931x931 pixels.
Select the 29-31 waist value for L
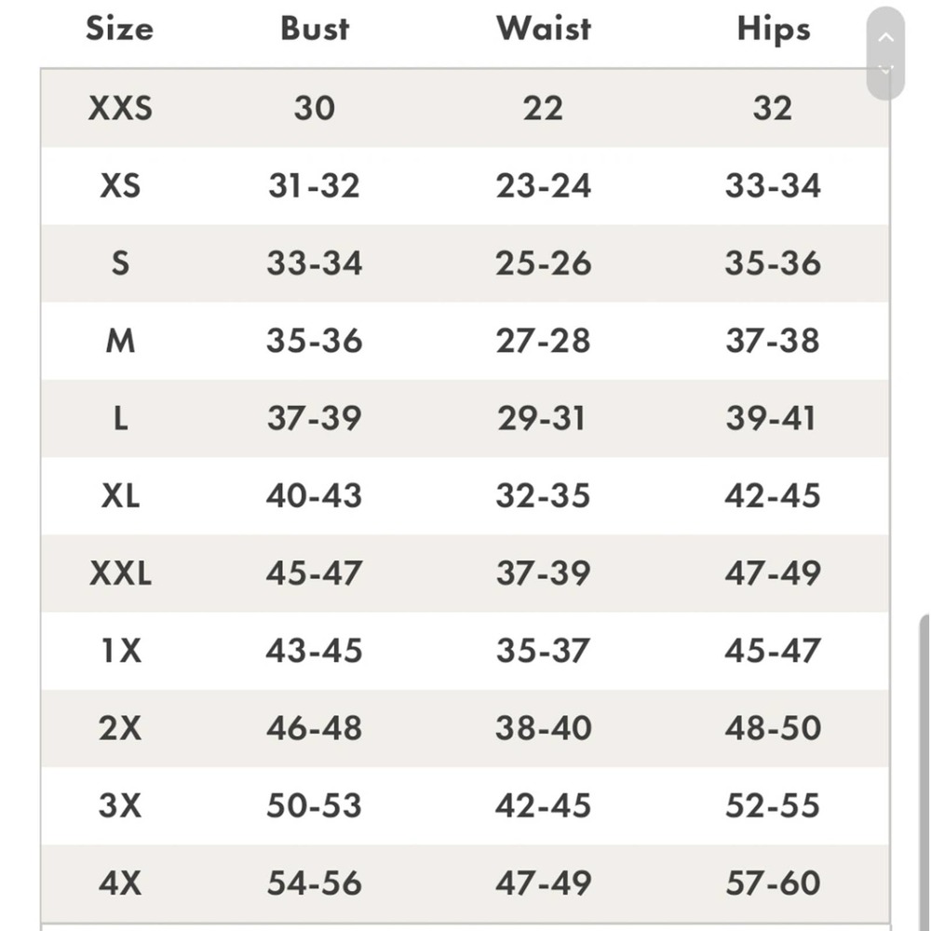(542, 418)
